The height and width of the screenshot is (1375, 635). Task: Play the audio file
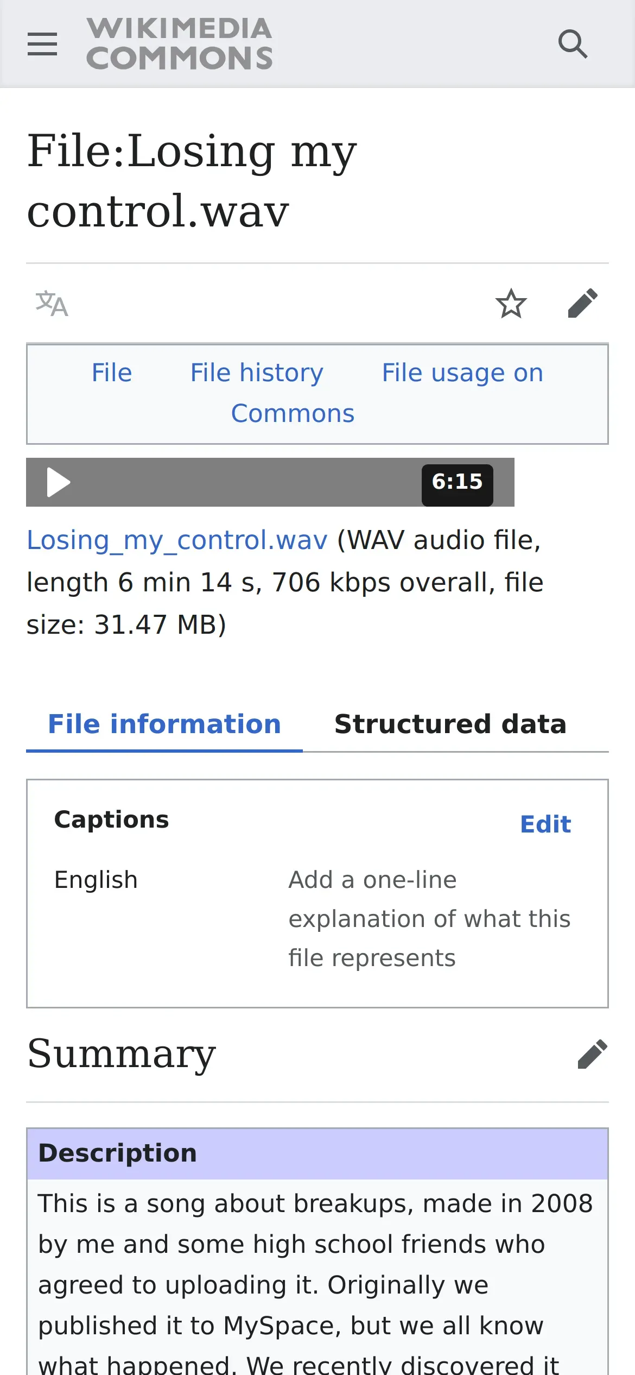[x=59, y=482]
